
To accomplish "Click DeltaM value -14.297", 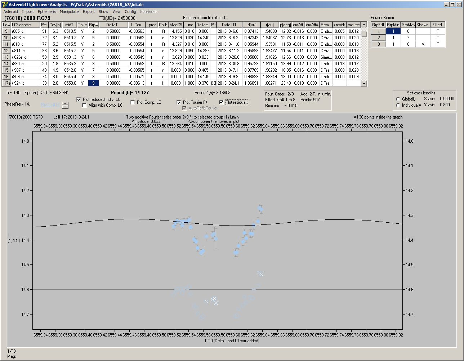I will tap(203, 51).
